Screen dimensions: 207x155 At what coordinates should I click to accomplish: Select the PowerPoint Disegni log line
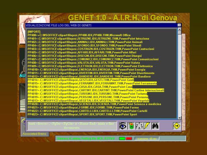click(85, 56)
